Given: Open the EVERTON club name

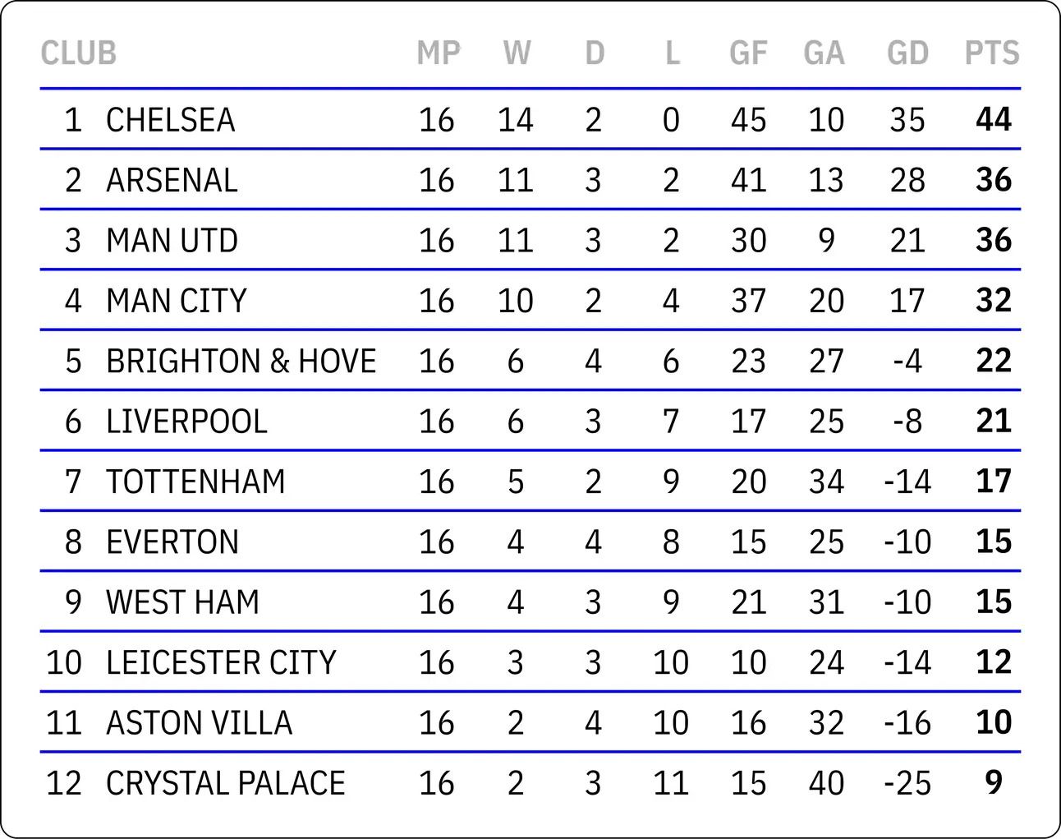Looking at the screenshot, I should pos(172,542).
